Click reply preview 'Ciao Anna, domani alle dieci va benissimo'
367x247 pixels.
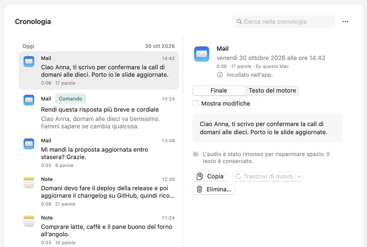(100, 123)
